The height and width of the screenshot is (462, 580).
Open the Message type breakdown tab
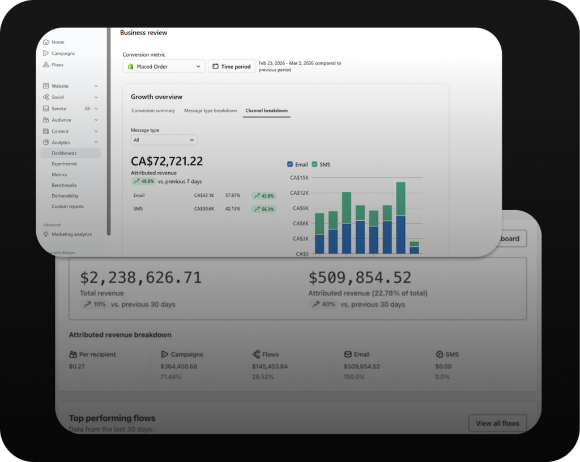[210, 111]
